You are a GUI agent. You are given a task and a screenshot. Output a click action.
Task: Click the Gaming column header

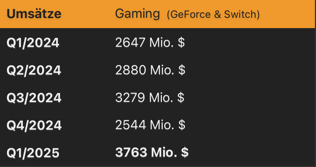point(137,14)
